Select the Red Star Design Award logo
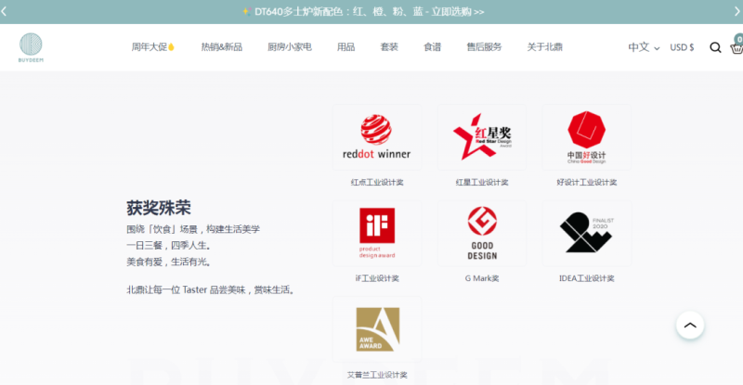This screenshot has width=743, height=385. coord(481,137)
